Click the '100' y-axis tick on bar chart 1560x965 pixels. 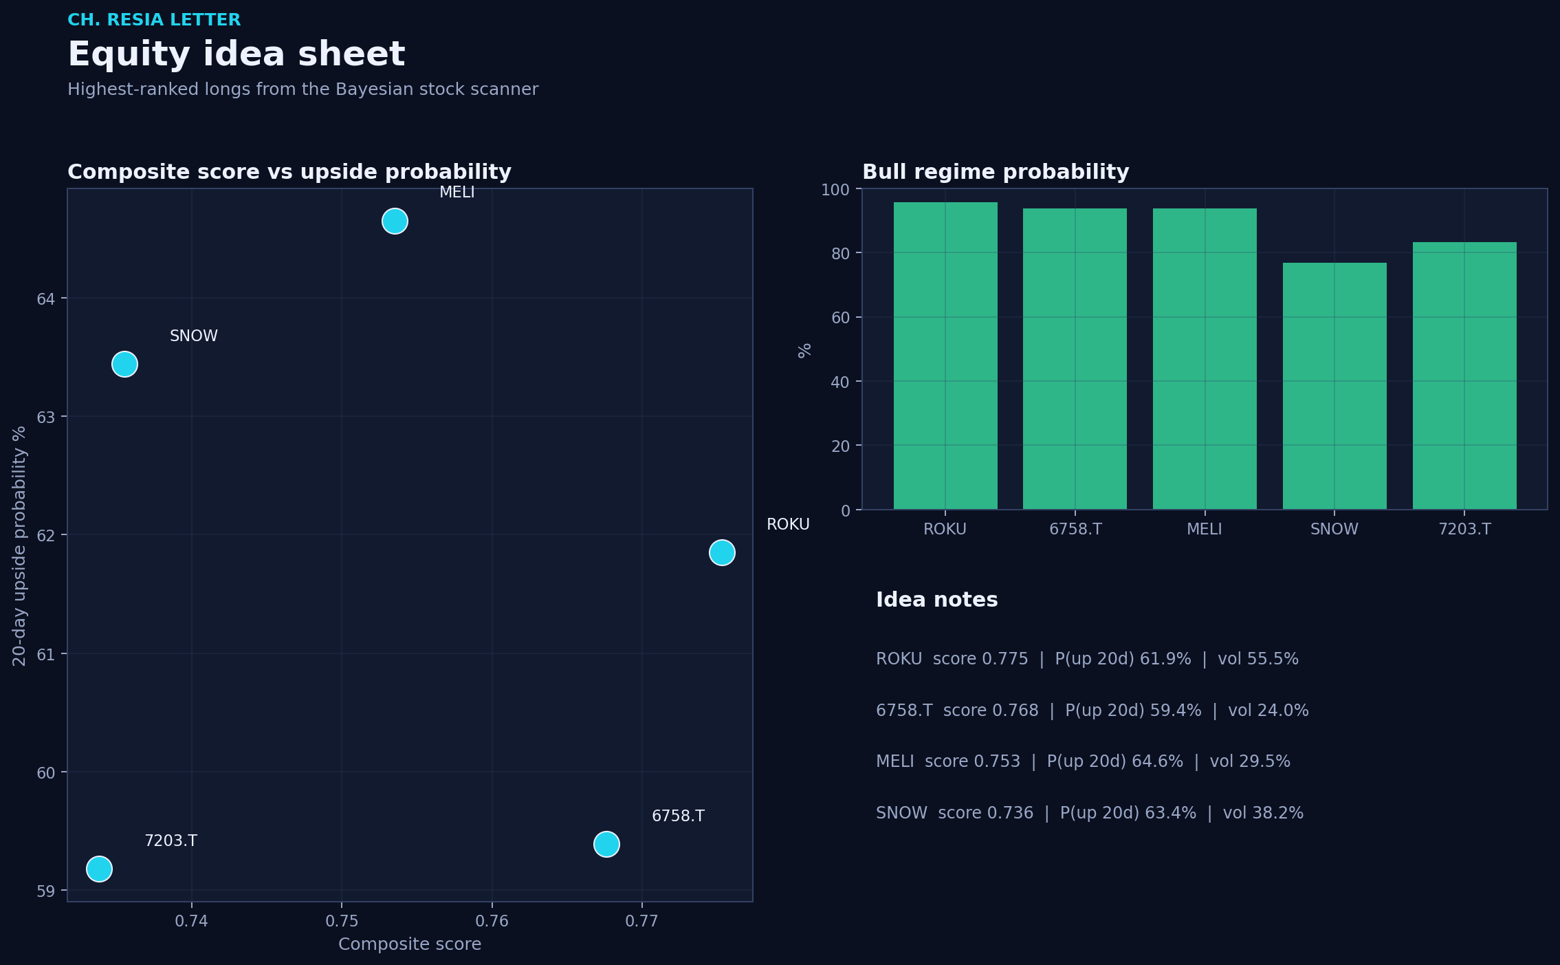[x=835, y=190]
